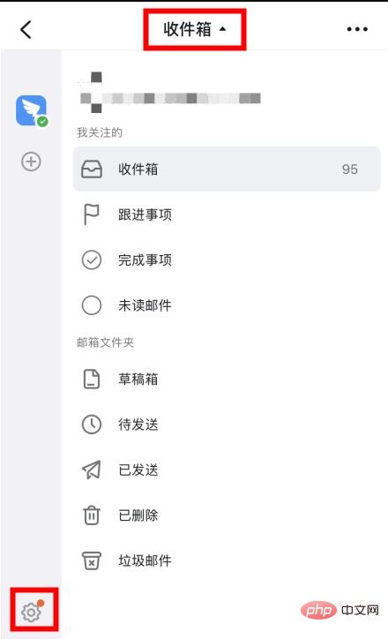Click the clock icon for 待发送
The height and width of the screenshot is (639, 388).
(92, 425)
